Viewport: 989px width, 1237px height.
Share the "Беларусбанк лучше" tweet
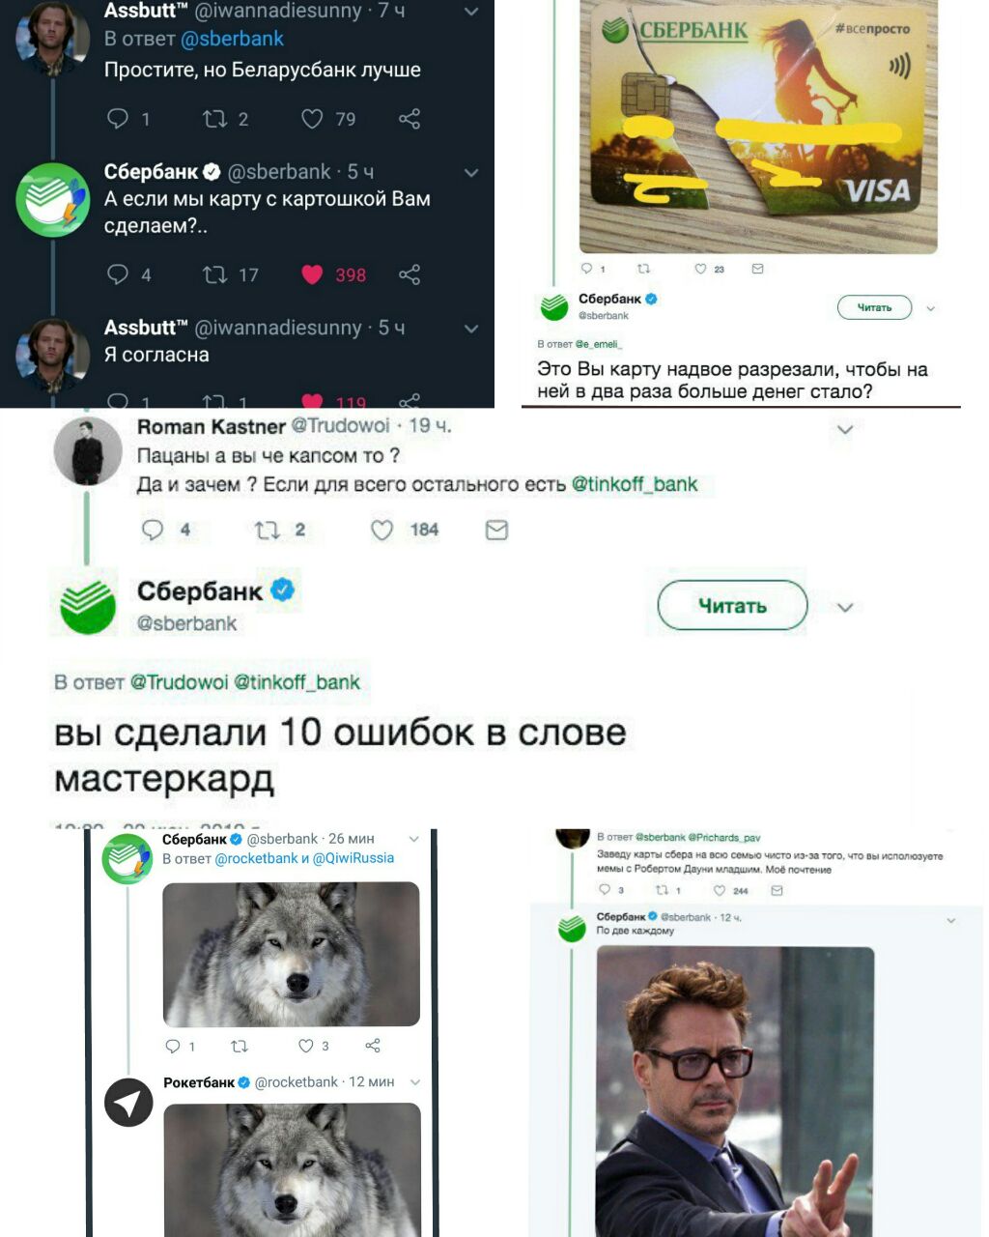410,119
